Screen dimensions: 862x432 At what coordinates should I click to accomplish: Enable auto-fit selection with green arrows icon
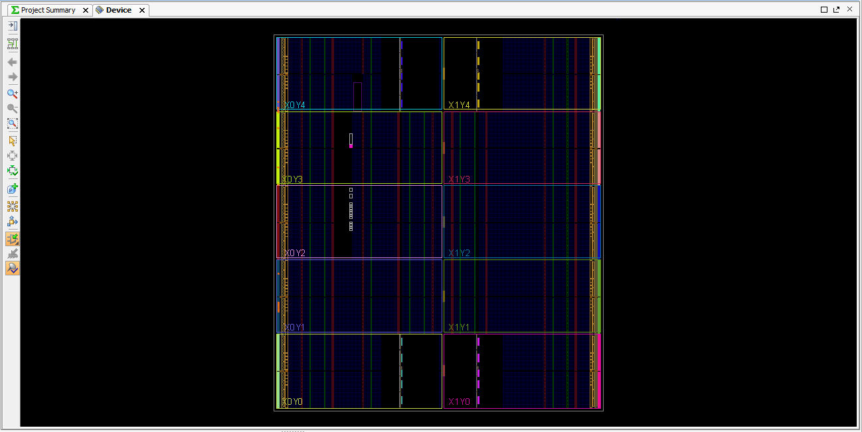pos(12,171)
